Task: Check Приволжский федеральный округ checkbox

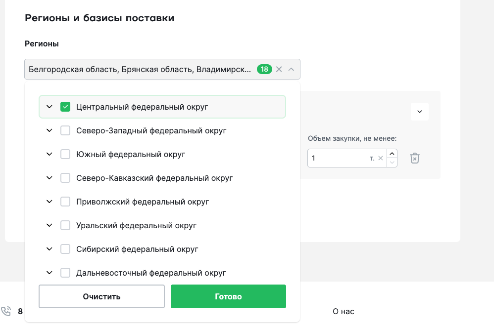Action: pyautogui.click(x=65, y=202)
